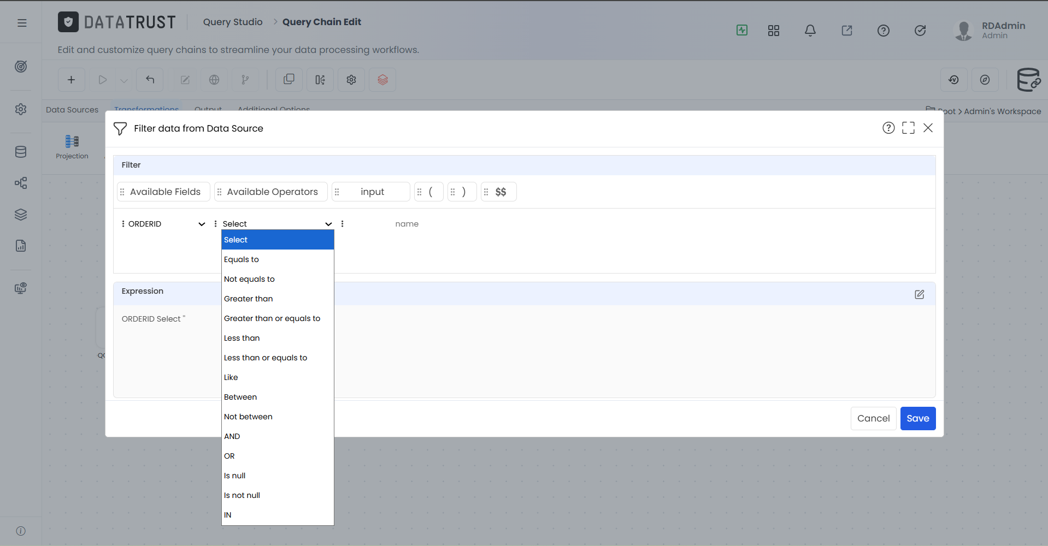
Task: Close the Filter data dialog
Action: tap(928, 128)
